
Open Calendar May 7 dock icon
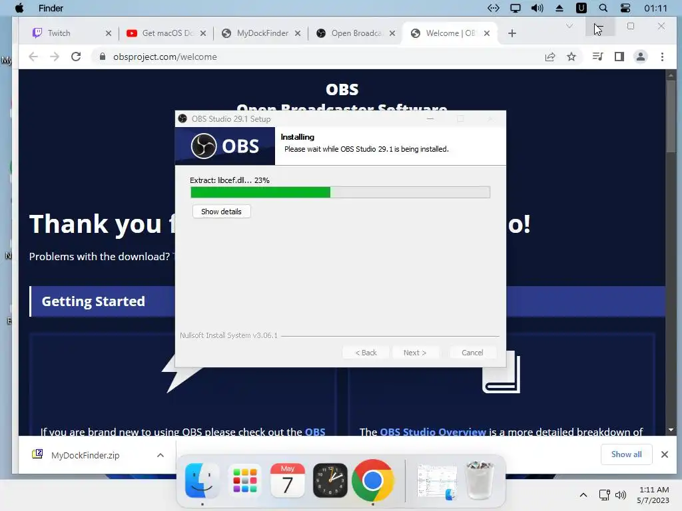288,480
